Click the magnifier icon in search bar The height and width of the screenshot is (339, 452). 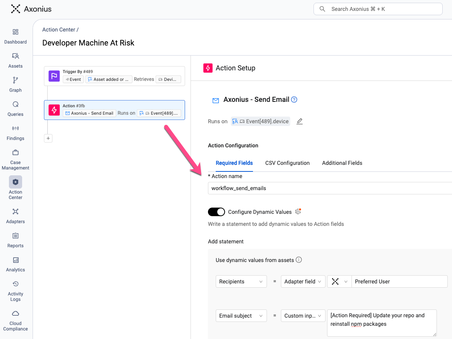pos(322,9)
